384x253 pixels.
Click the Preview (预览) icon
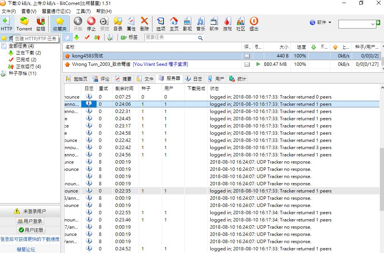pos(104,24)
